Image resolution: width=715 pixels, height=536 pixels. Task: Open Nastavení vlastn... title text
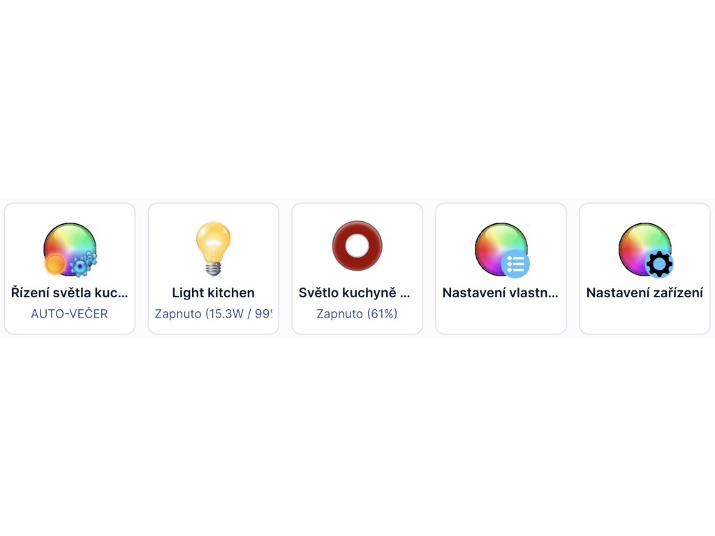coord(500,292)
